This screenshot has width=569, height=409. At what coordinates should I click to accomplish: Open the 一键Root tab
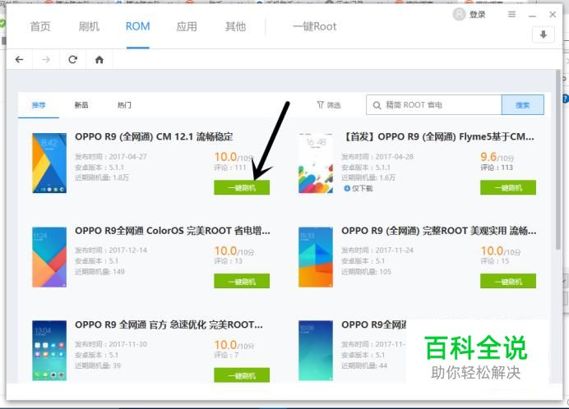tap(315, 26)
